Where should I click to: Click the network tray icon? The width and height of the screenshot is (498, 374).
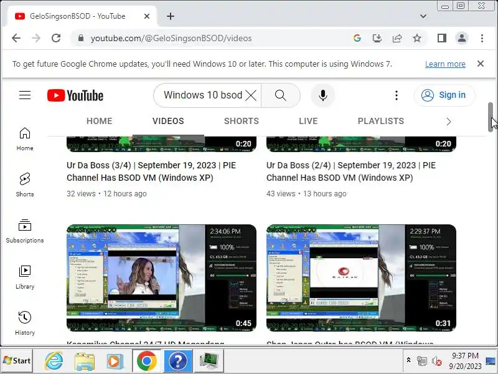coord(422,361)
